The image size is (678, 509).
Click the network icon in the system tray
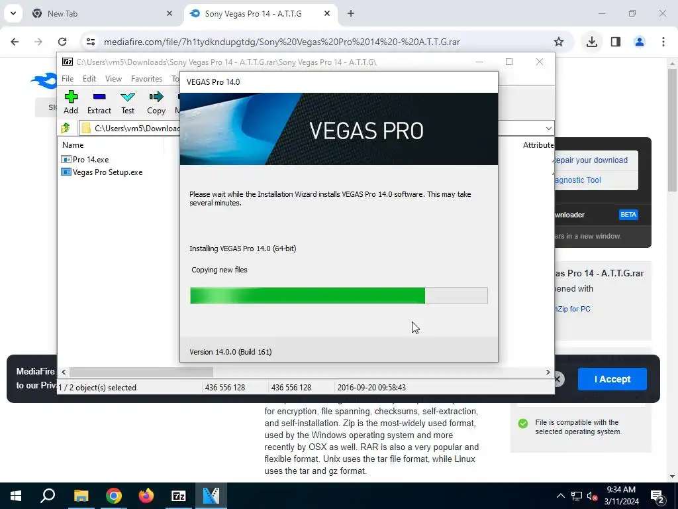[577, 496]
